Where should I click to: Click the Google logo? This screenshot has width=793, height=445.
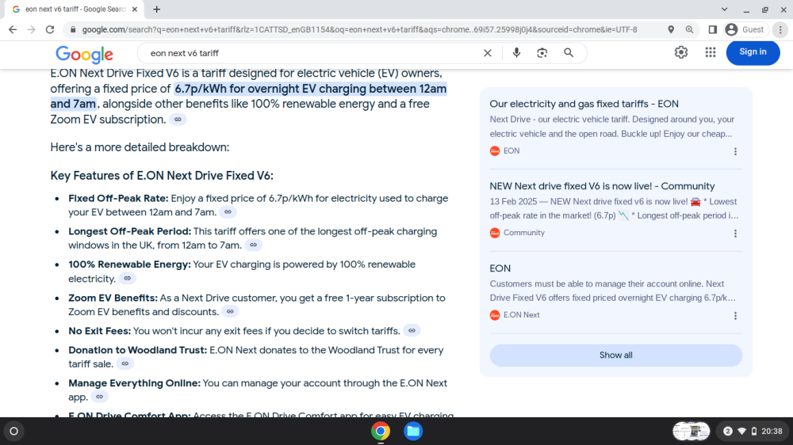point(85,54)
